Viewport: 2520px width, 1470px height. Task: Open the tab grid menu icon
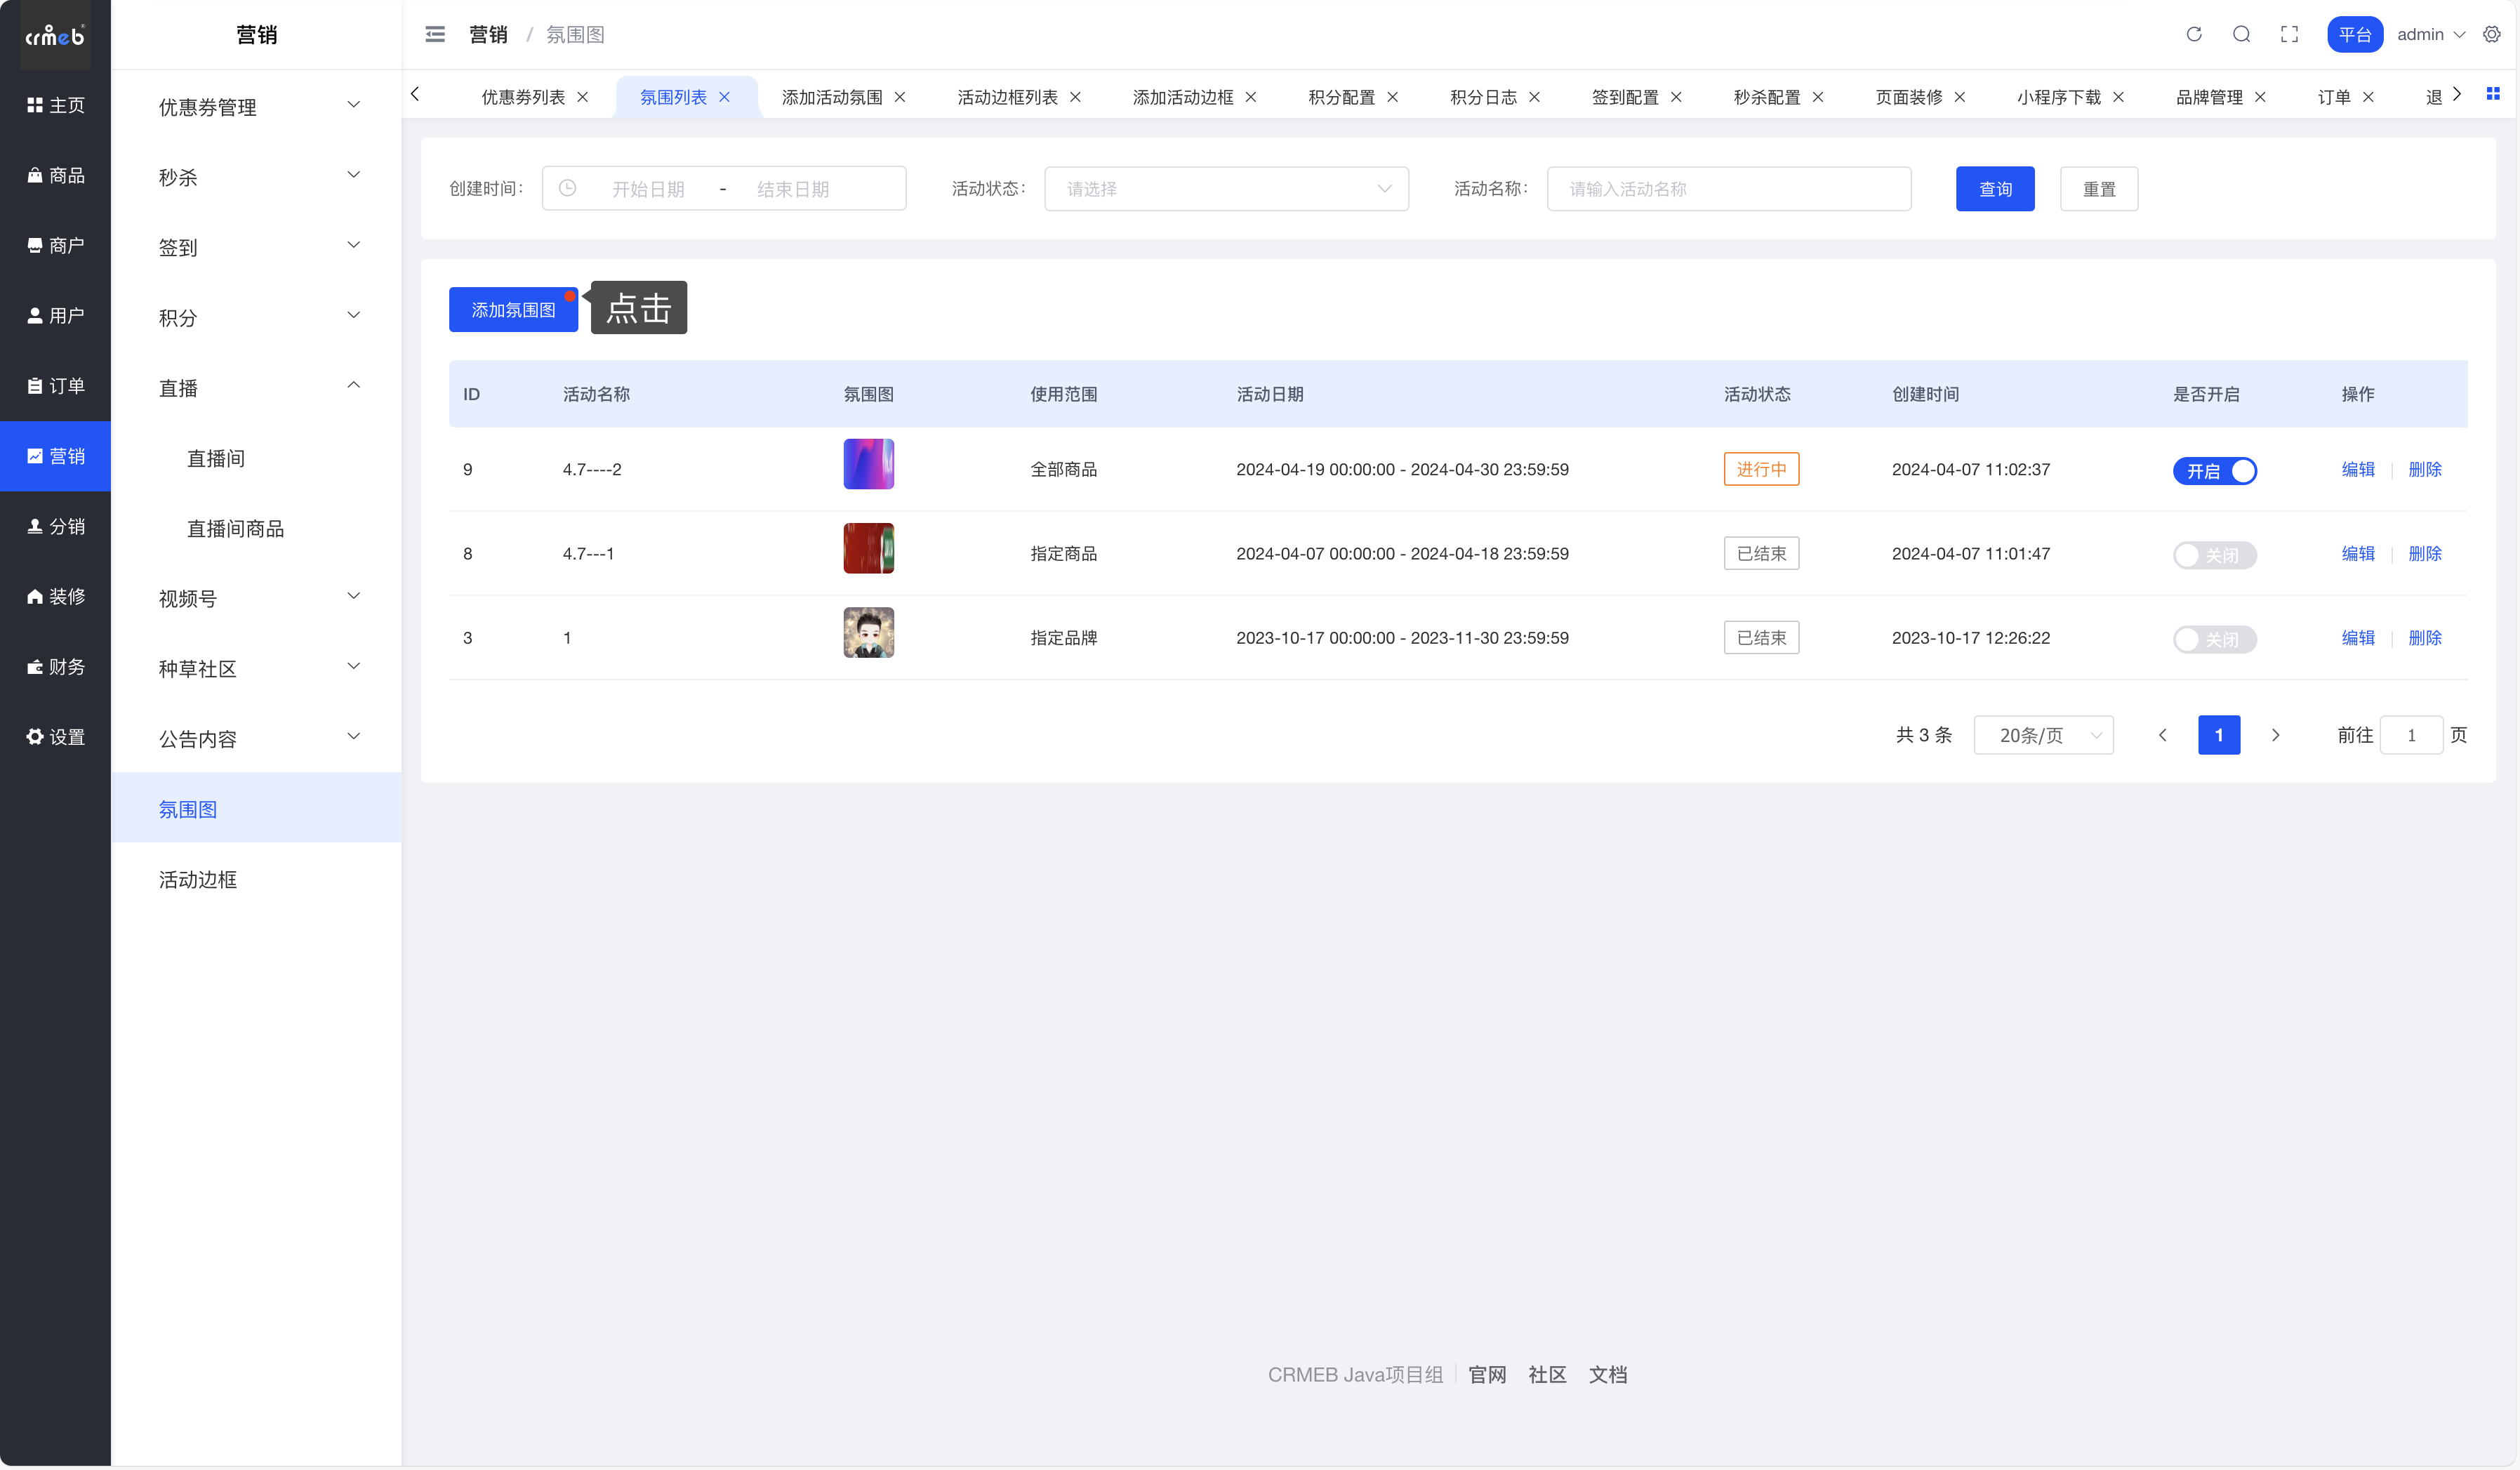(2493, 94)
